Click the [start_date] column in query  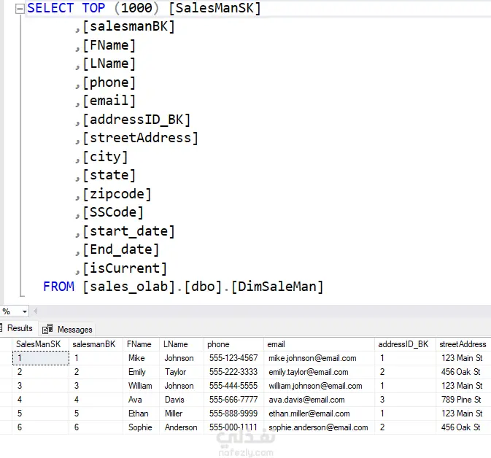128,231
